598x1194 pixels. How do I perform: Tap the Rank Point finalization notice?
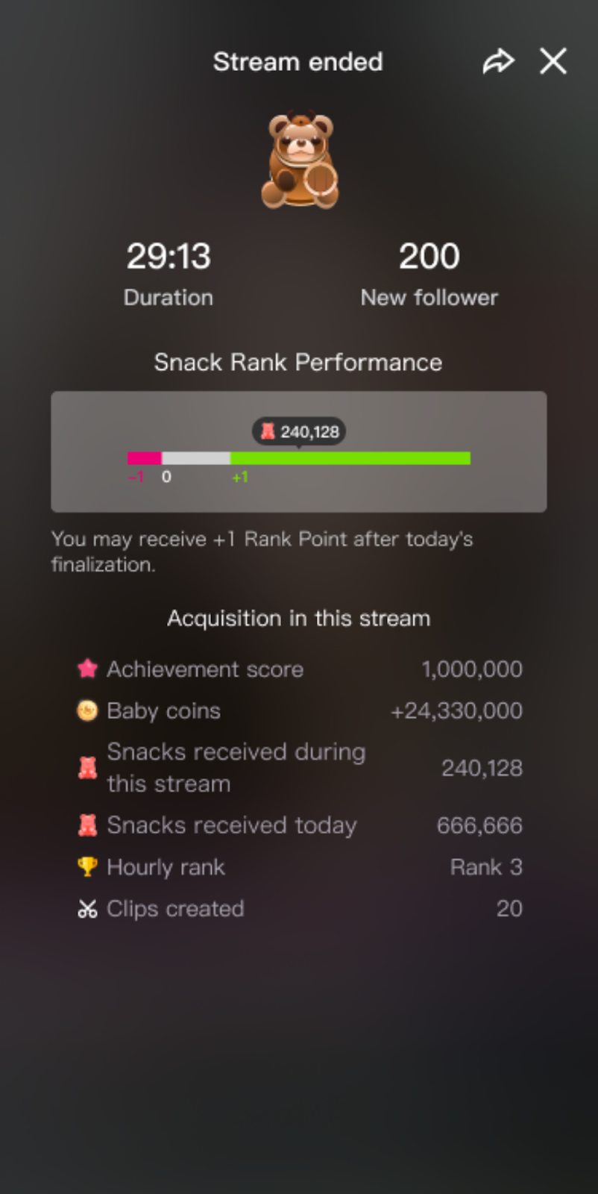pos(262,551)
